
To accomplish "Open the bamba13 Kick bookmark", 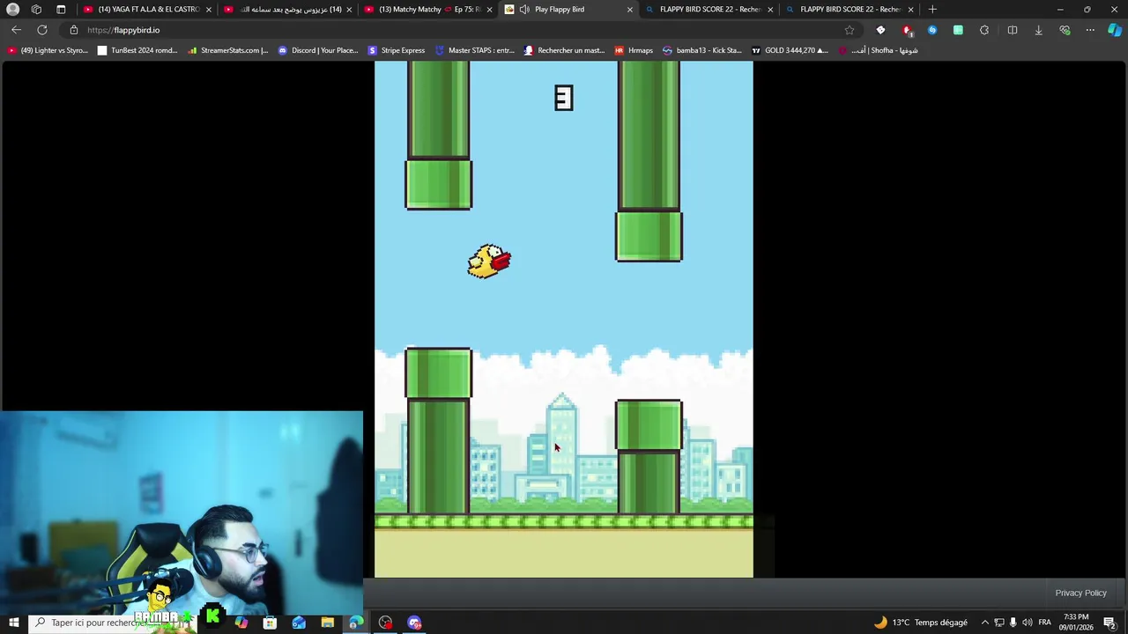I will (x=701, y=50).
